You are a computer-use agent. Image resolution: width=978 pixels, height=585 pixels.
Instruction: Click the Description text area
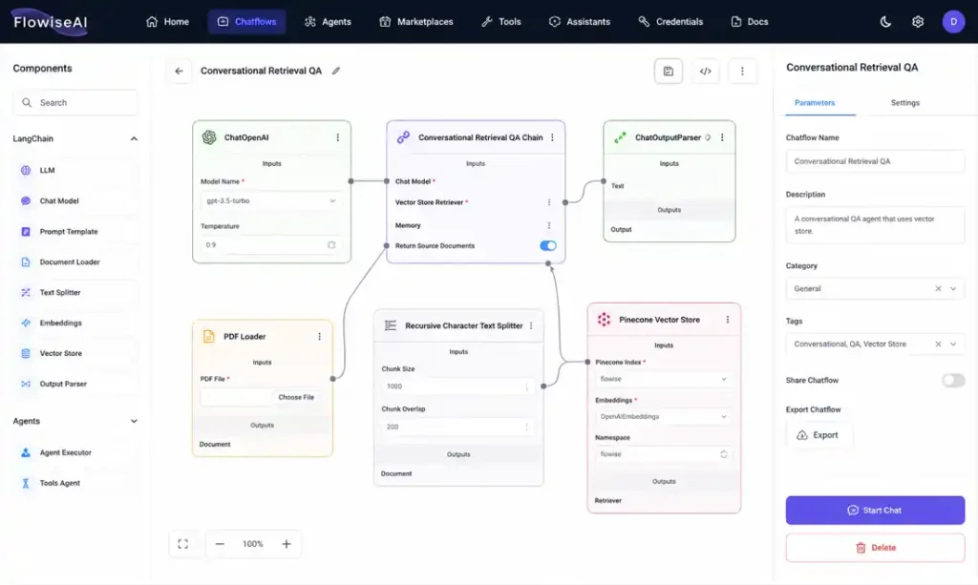875,225
